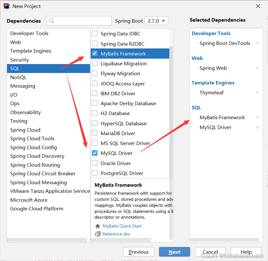Viewport: 268px width, 261px height.
Task: Check the Spring Data JDBC checkbox
Action: coord(95,33)
